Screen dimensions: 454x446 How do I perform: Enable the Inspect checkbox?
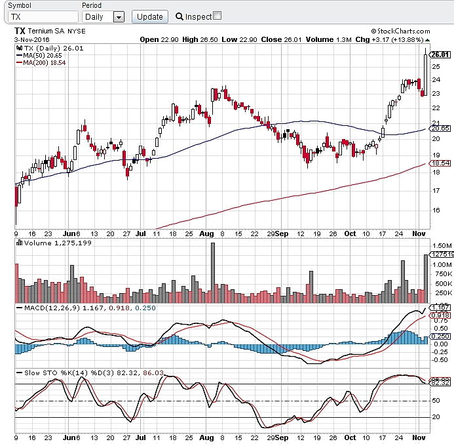click(x=217, y=16)
